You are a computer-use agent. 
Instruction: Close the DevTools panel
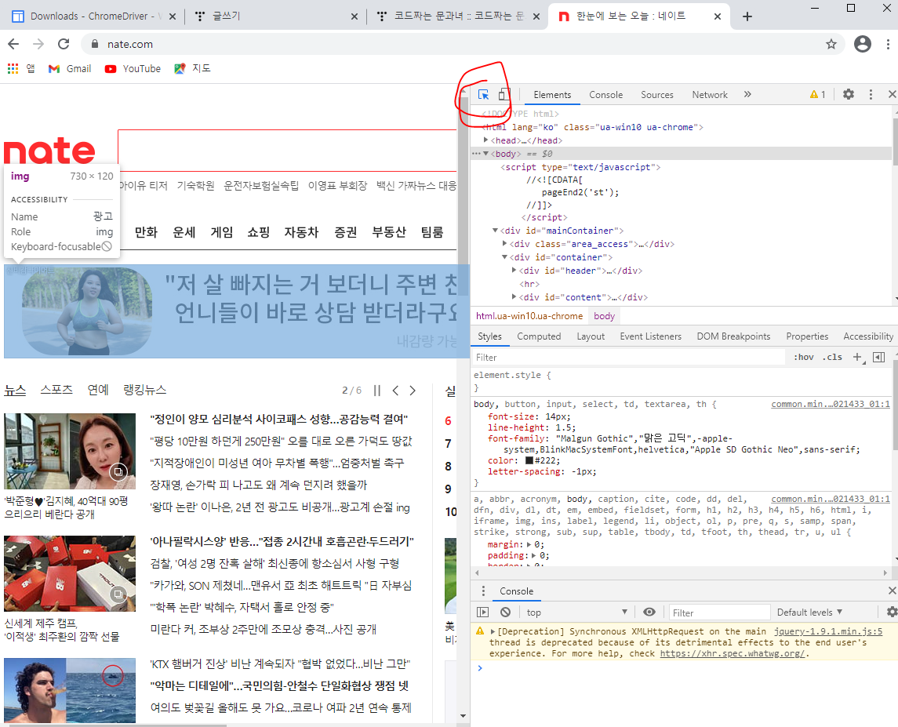[892, 95]
